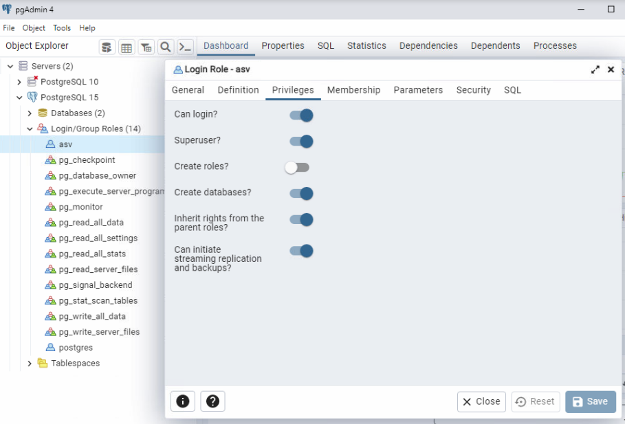
Task: Open the Search Objects magnifier icon
Action: tap(165, 47)
